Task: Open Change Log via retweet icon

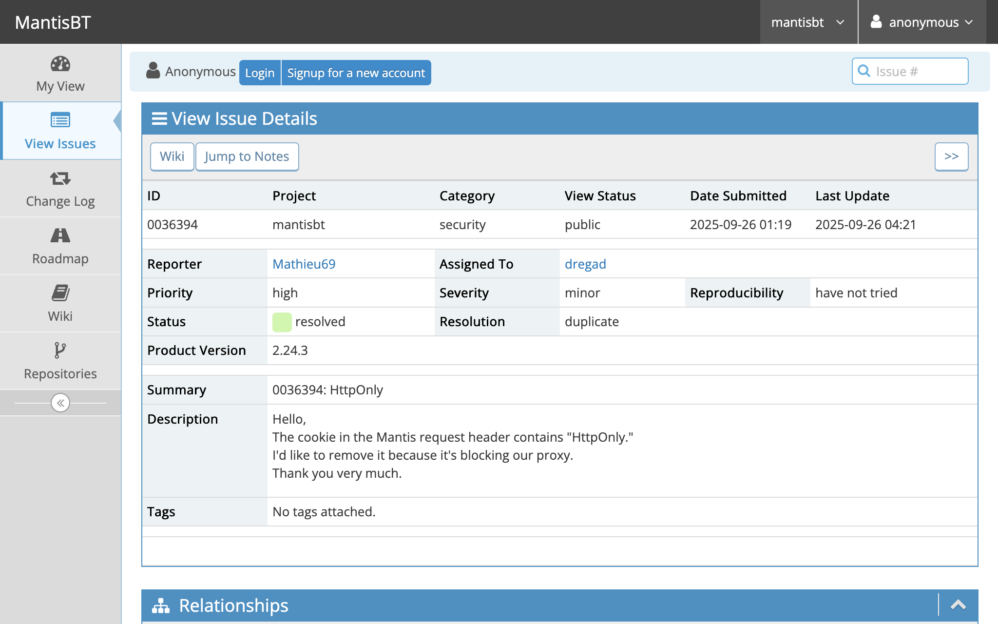Action: click(60, 178)
